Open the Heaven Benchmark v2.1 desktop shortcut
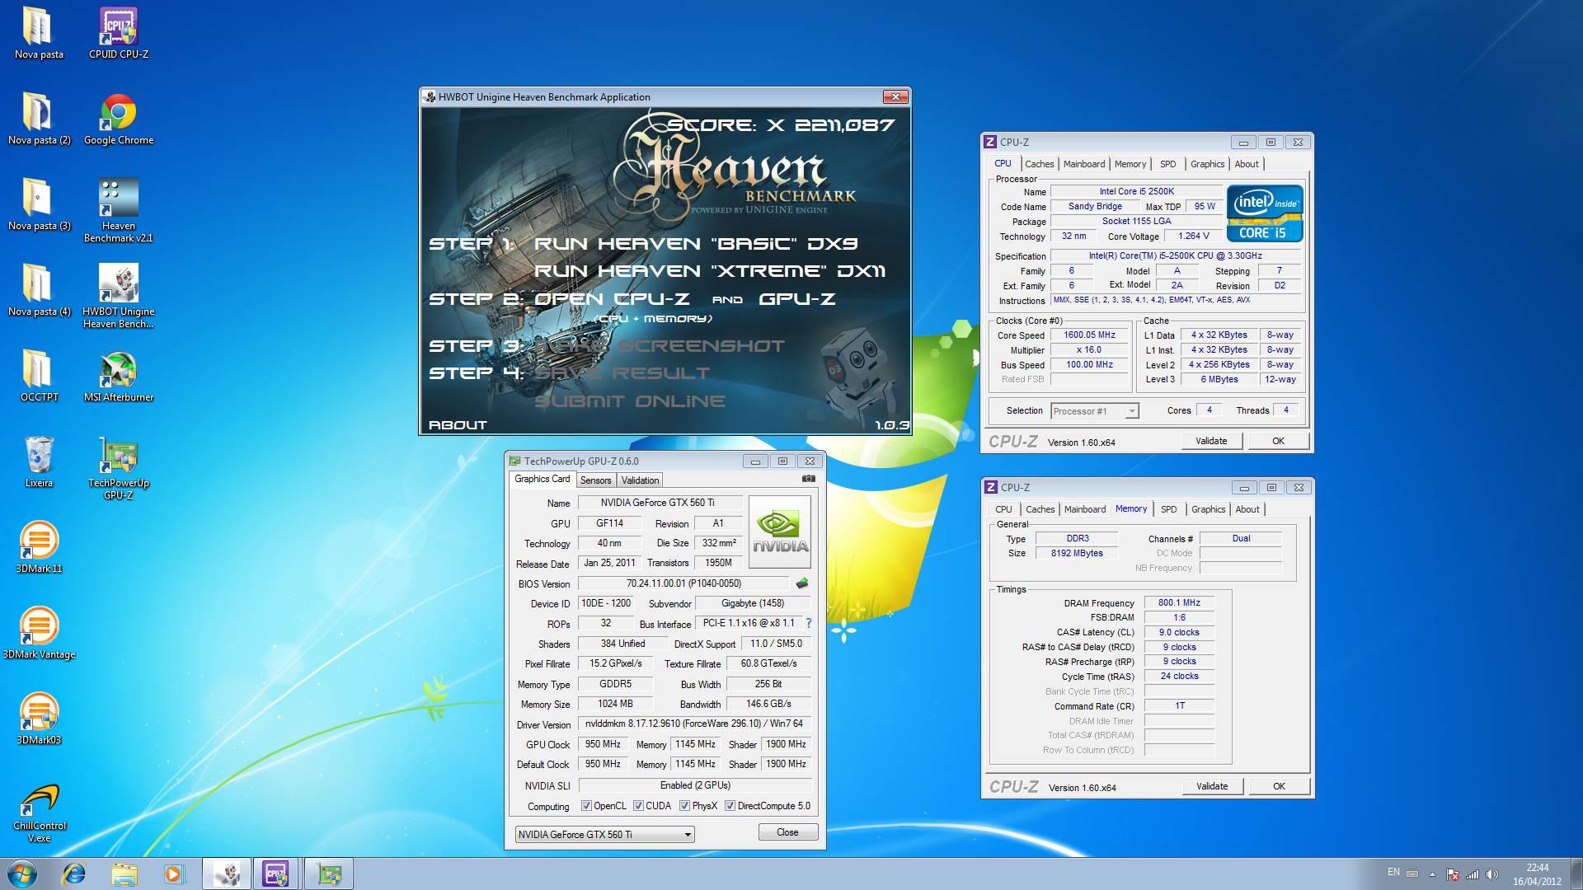This screenshot has height=890, width=1583. [118, 210]
